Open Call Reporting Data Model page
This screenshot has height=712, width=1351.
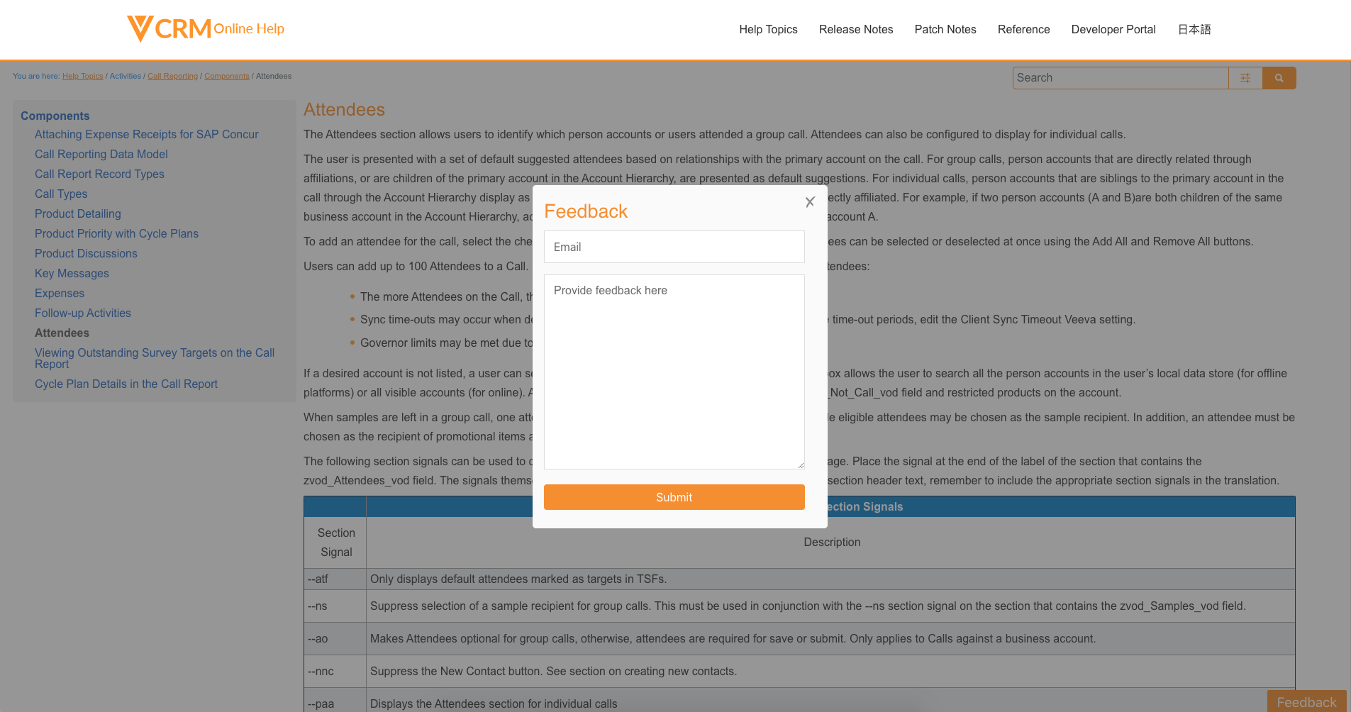tap(101, 154)
